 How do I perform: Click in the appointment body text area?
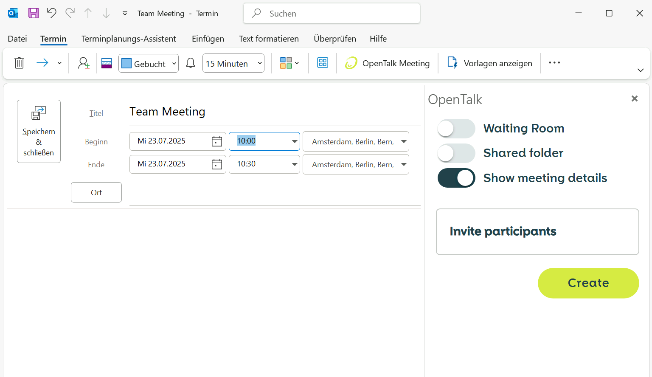(x=214, y=293)
